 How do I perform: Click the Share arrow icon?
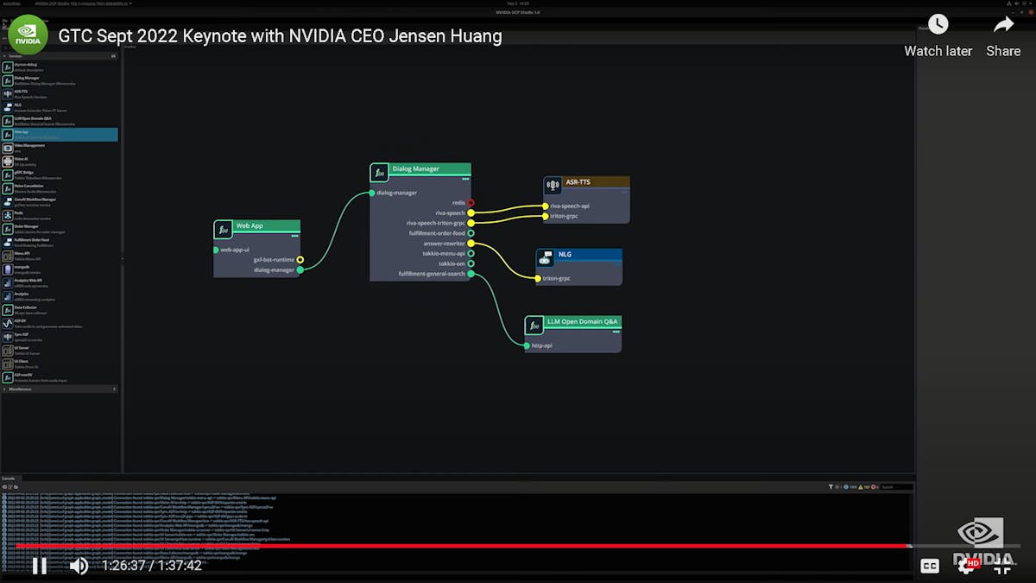click(1003, 24)
